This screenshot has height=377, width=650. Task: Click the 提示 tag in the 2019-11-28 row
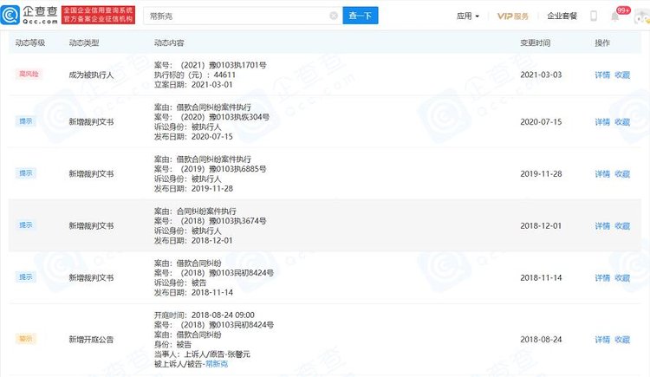[x=26, y=173]
